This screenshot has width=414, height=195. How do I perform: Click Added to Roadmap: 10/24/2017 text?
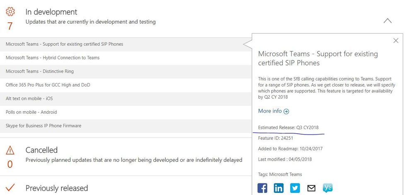coord(290,149)
